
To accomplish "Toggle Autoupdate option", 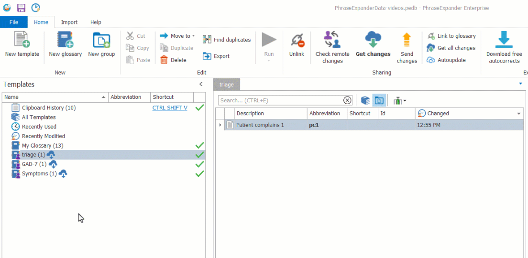I will [x=446, y=60].
